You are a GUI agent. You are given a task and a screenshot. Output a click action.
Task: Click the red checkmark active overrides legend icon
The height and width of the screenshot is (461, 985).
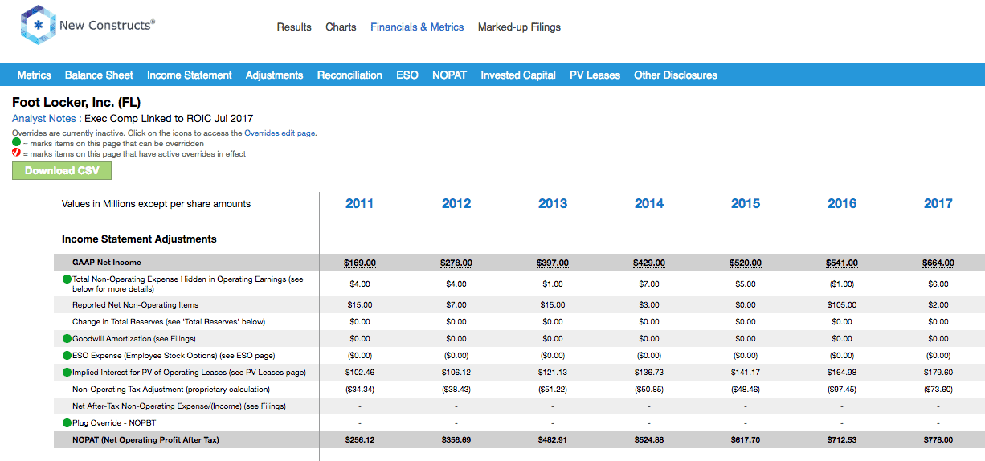[x=16, y=153]
